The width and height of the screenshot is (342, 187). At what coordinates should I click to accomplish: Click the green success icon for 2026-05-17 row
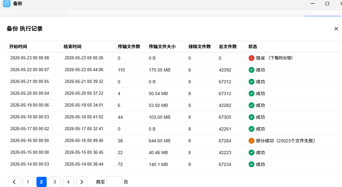coord(251,129)
